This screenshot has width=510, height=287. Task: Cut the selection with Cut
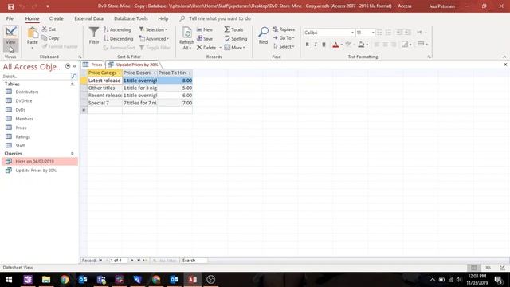pyautogui.click(x=49, y=29)
